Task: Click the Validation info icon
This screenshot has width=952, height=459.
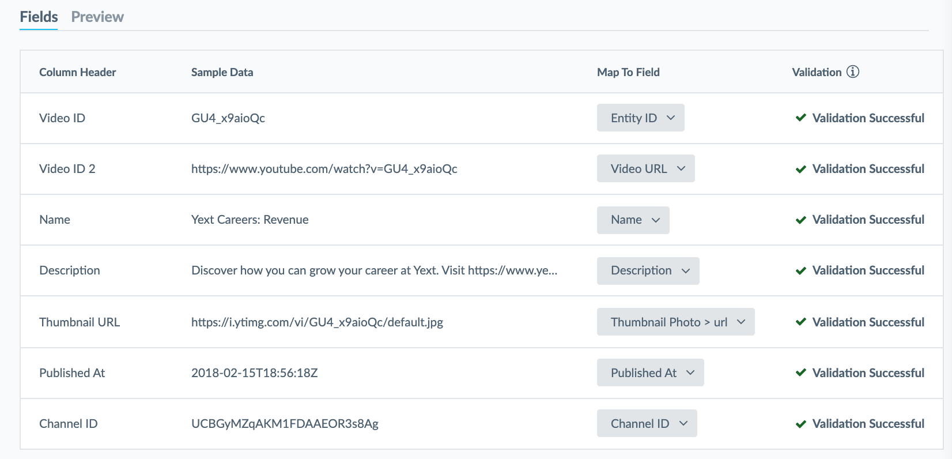Action: pyautogui.click(x=853, y=72)
